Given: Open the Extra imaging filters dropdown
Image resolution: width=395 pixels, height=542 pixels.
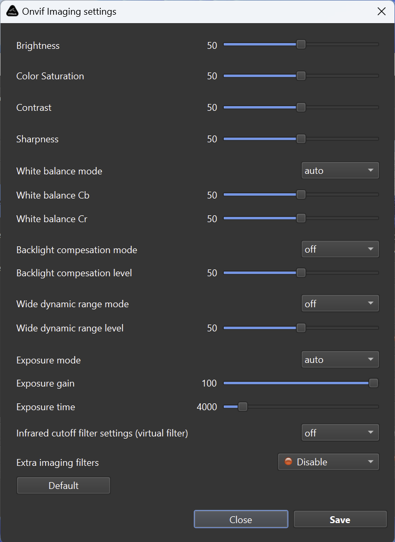Looking at the screenshot, I should (x=328, y=462).
